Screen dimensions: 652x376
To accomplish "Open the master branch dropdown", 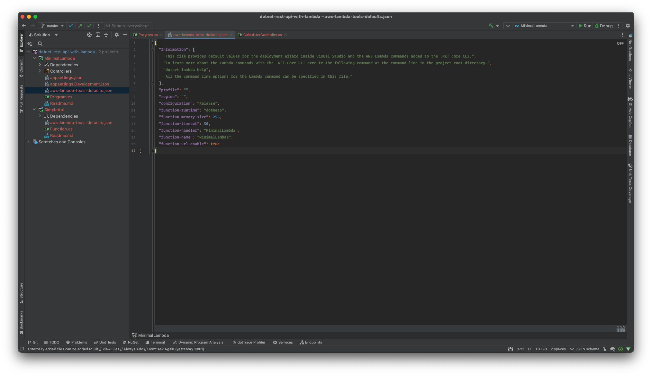I will click(x=52, y=26).
